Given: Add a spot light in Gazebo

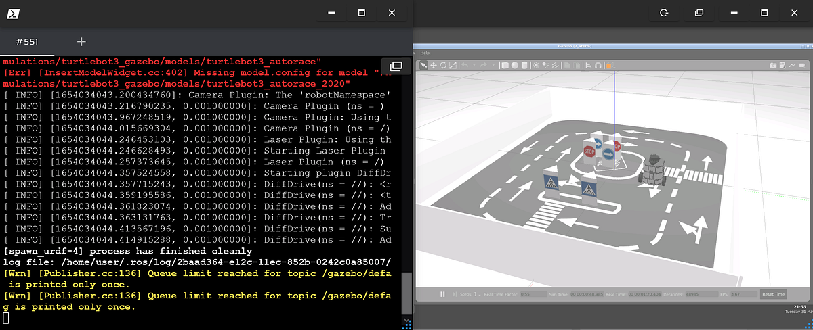Looking at the screenshot, I should 545,65.
